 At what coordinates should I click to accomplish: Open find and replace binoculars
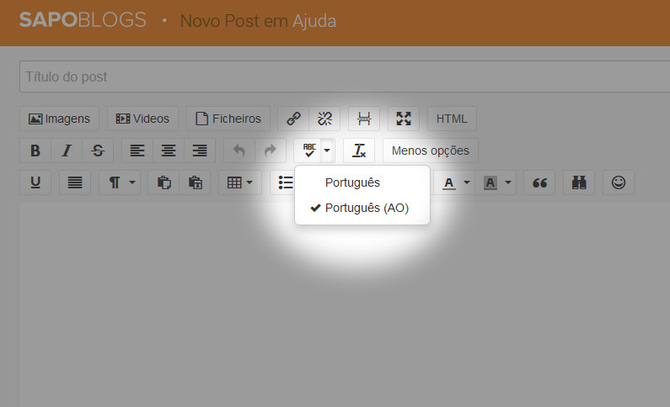[579, 182]
